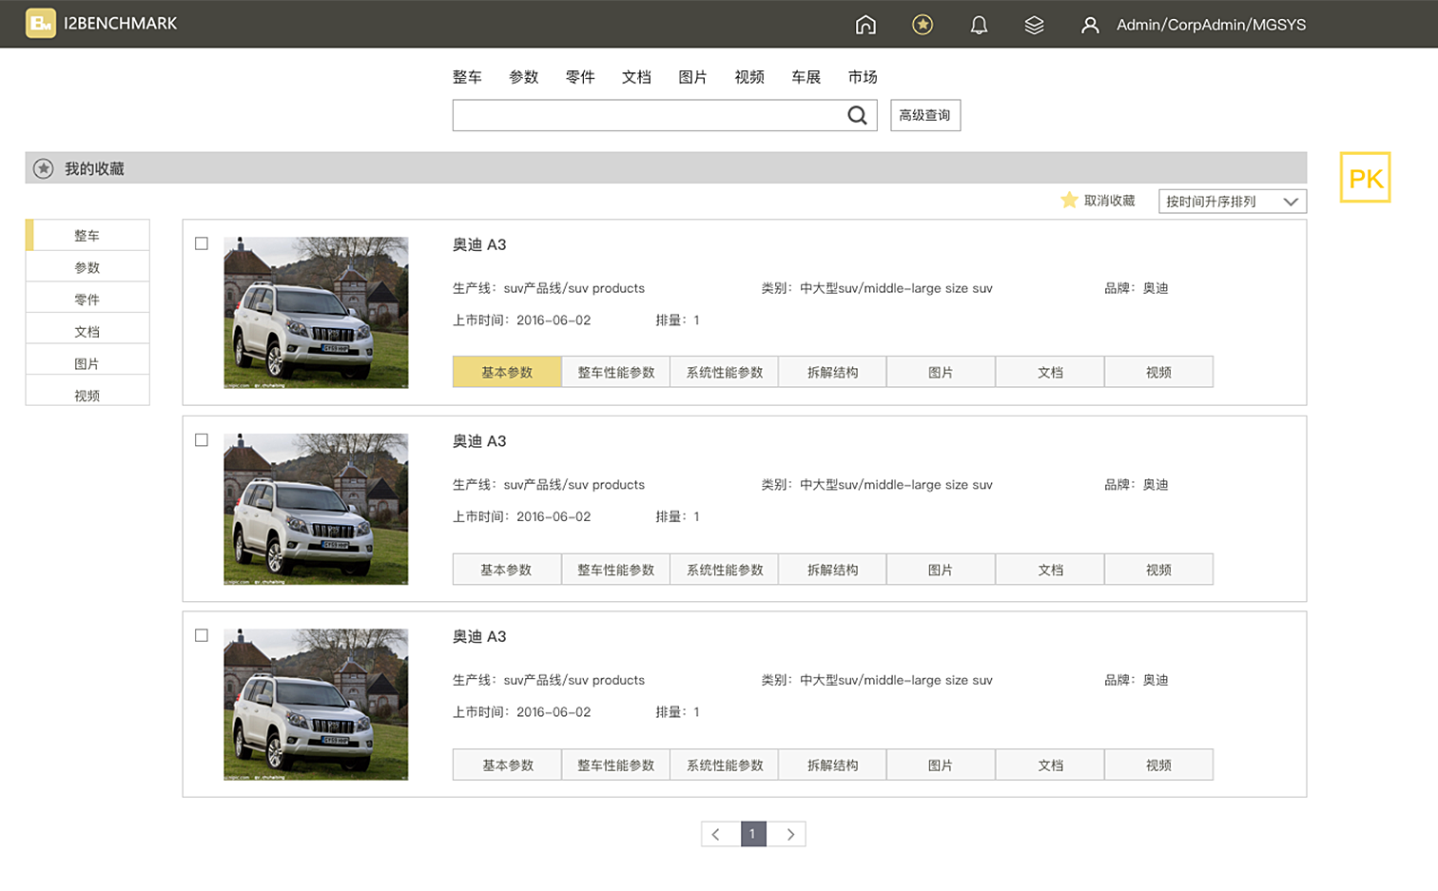Image resolution: width=1438 pixels, height=891 pixels.
Task: Click 图片 button in the third card
Action: tap(941, 765)
